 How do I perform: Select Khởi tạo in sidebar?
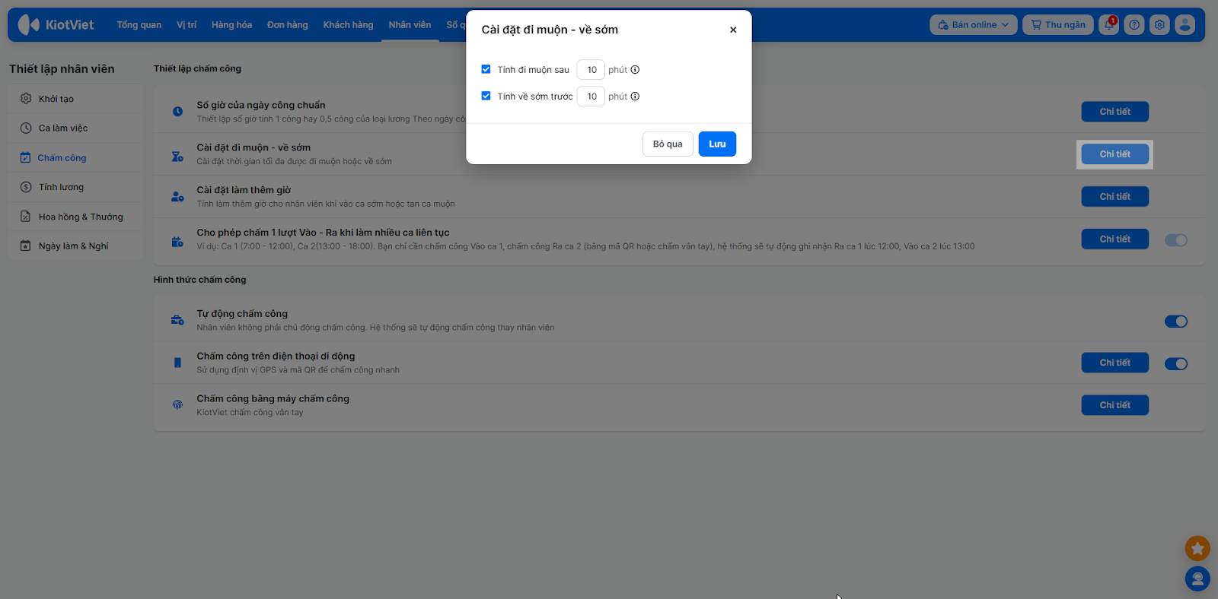click(x=75, y=99)
